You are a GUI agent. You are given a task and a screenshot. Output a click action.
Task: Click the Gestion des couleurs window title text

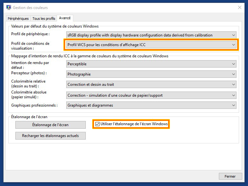(x=31, y=7)
